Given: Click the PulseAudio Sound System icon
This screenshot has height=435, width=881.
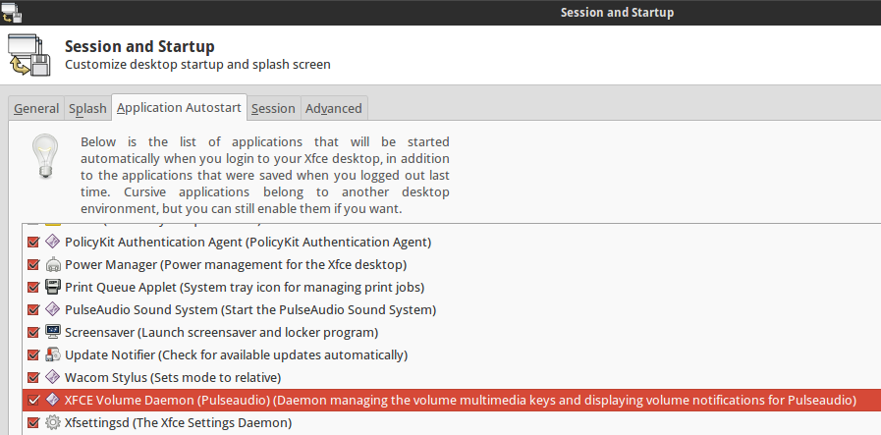Looking at the screenshot, I should click(53, 309).
